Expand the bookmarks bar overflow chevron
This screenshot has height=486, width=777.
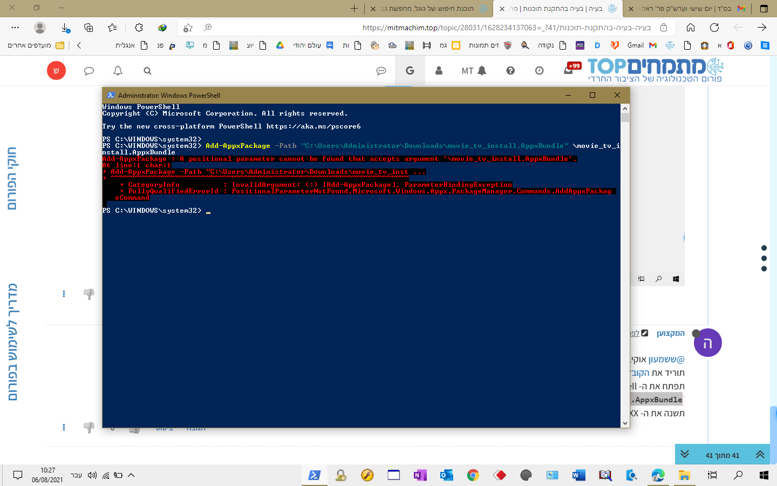coord(79,45)
